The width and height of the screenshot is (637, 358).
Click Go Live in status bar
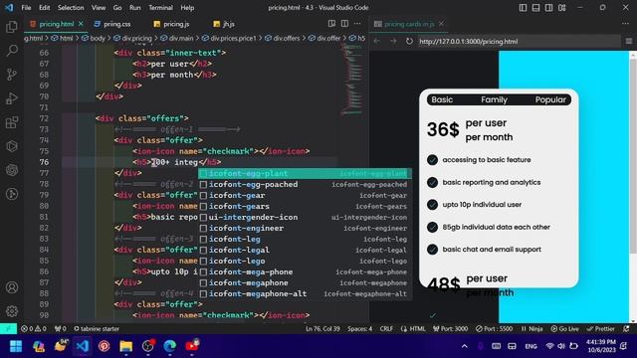pyautogui.click(x=564, y=329)
